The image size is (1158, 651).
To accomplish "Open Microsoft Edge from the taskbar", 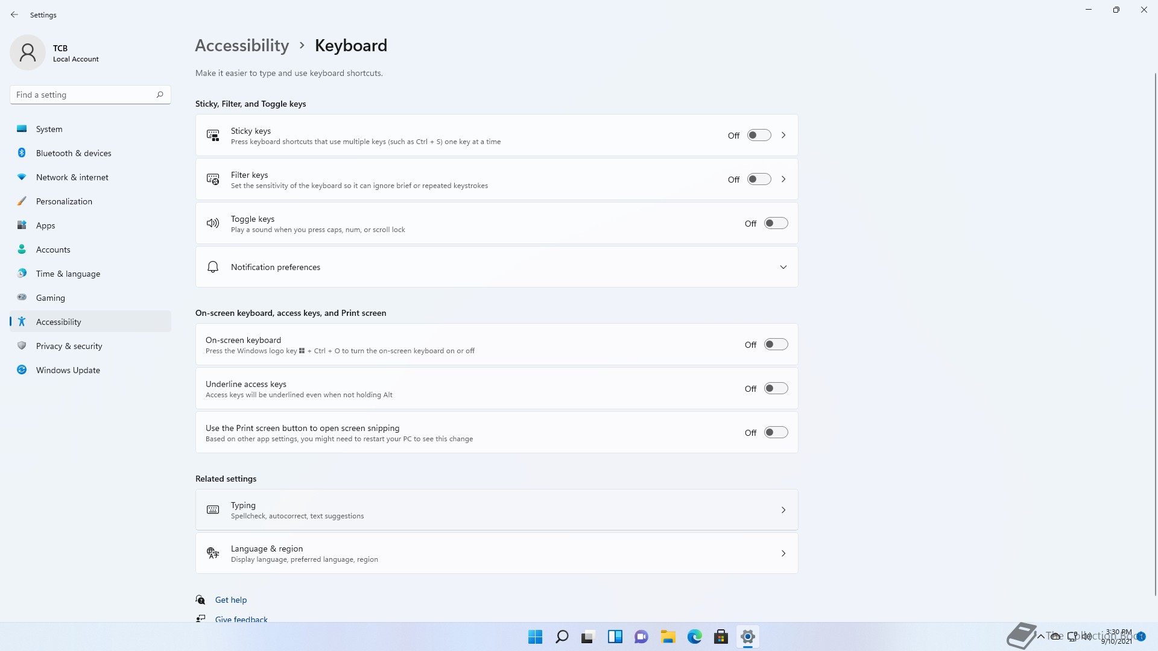I will click(695, 637).
